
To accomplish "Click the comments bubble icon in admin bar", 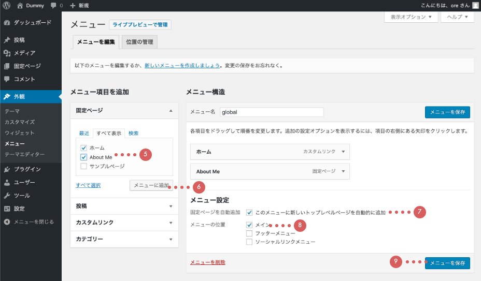I will tap(53, 5).
